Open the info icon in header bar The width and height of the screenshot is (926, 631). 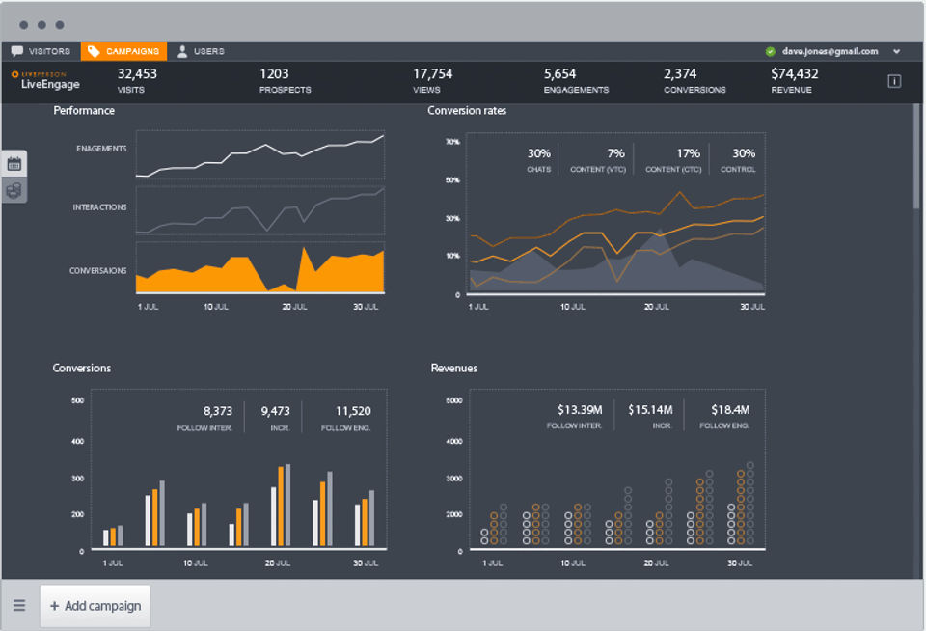tap(894, 82)
